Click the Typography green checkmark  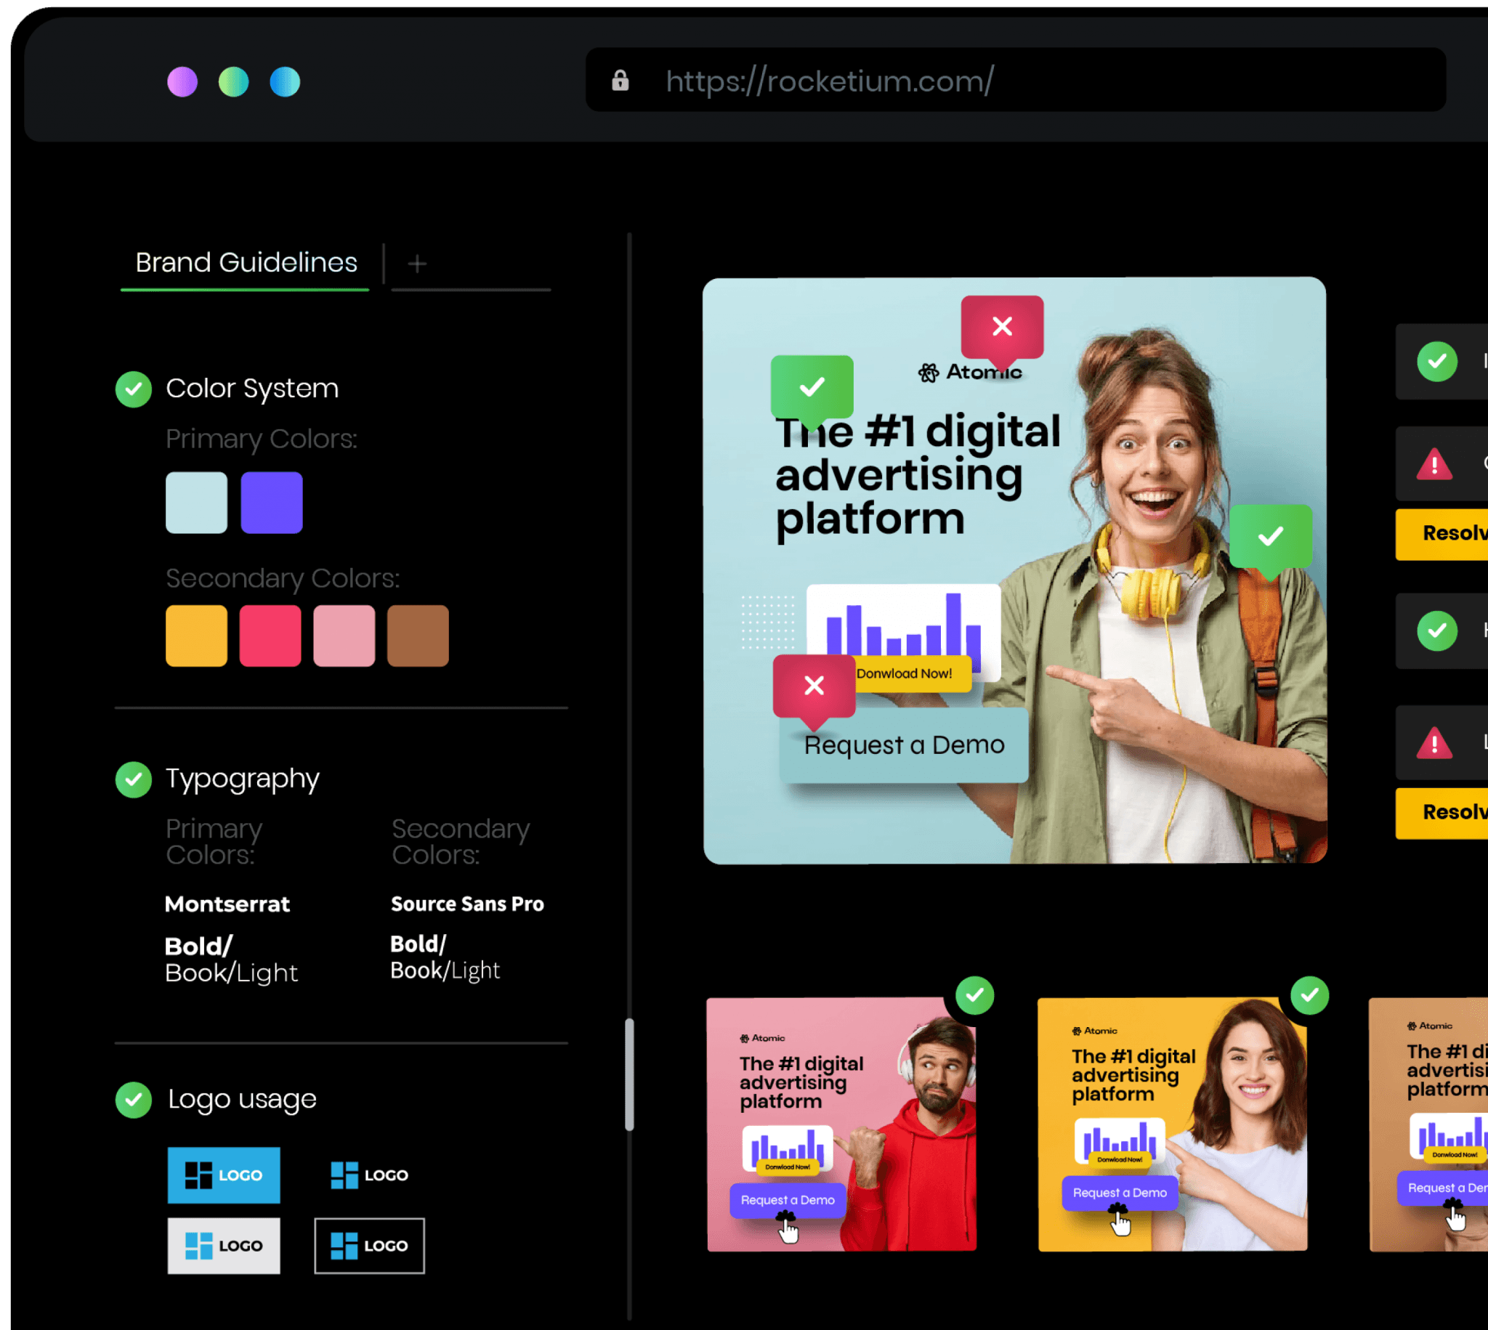(x=134, y=779)
